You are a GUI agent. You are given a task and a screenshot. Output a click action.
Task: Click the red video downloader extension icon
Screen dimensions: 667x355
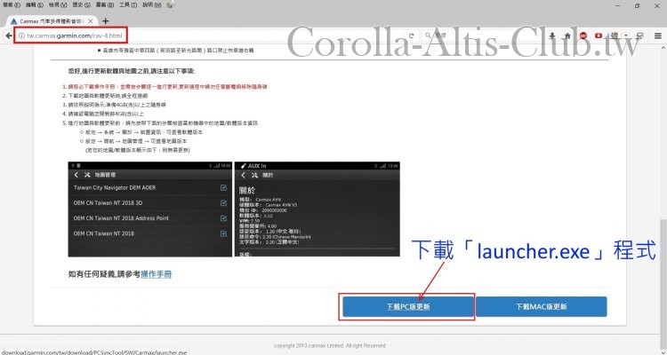[599, 35]
